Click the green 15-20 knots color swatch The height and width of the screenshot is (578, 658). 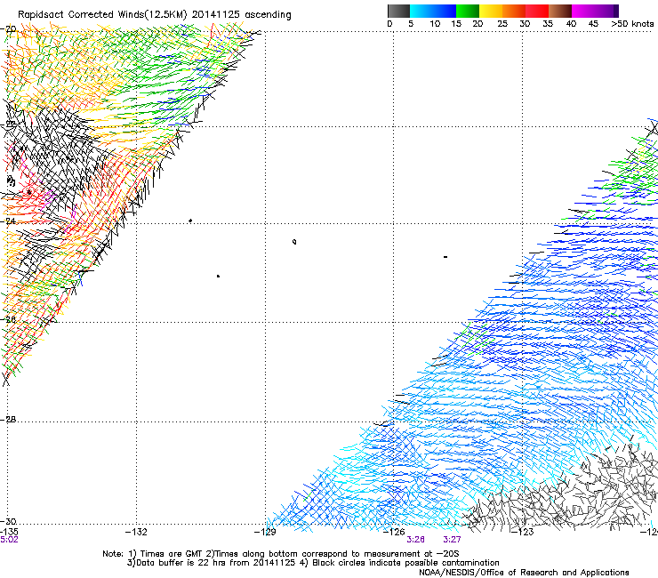click(x=468, y=11)
